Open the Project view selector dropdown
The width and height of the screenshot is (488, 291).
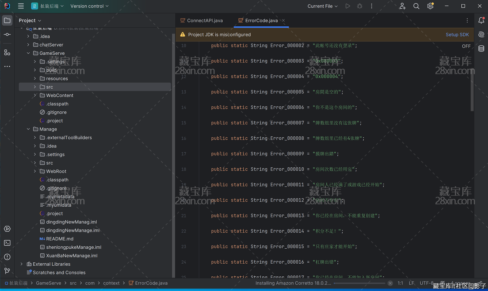coord(30,21)
